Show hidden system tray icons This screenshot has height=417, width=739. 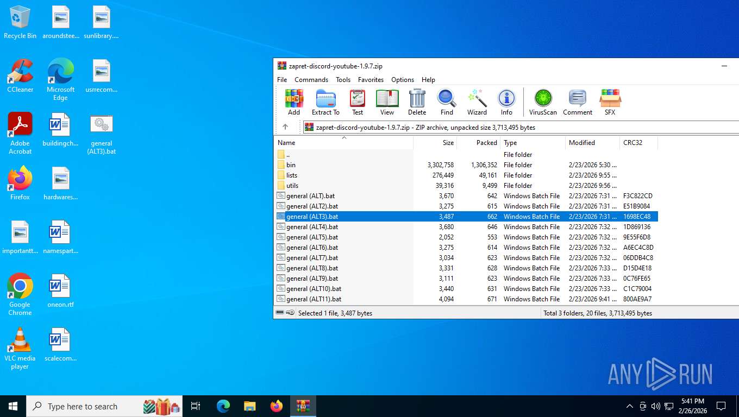coord(630,406)
